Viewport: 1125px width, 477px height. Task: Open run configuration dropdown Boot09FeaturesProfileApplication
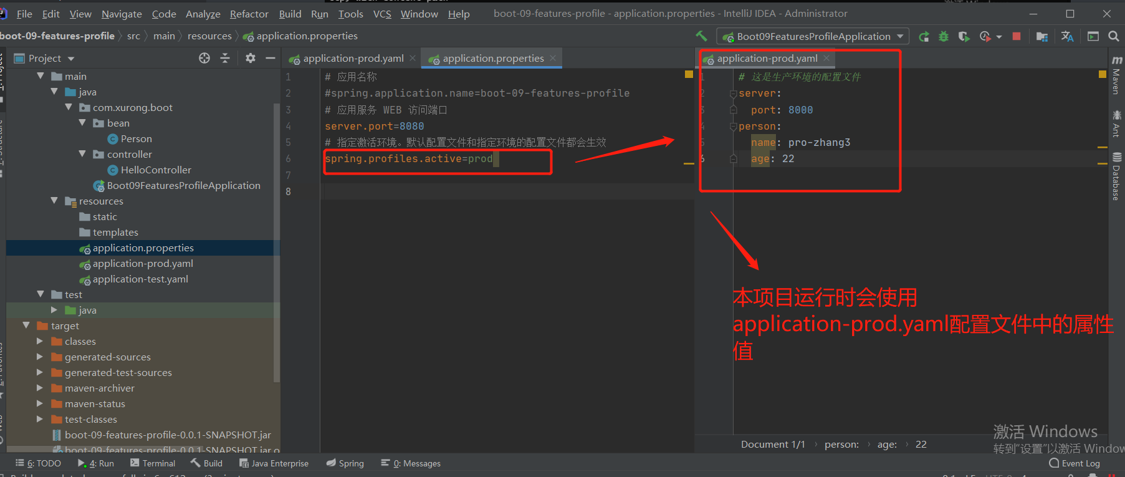point(813,37)
